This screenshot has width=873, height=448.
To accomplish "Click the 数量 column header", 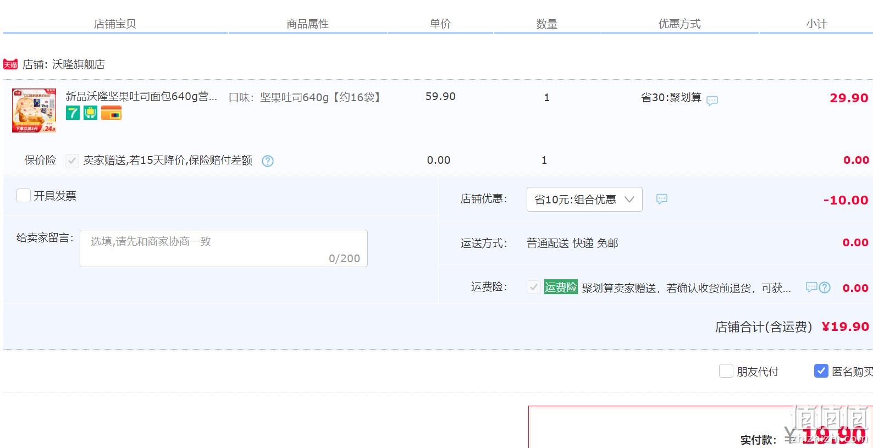I will tap(547, 24).
